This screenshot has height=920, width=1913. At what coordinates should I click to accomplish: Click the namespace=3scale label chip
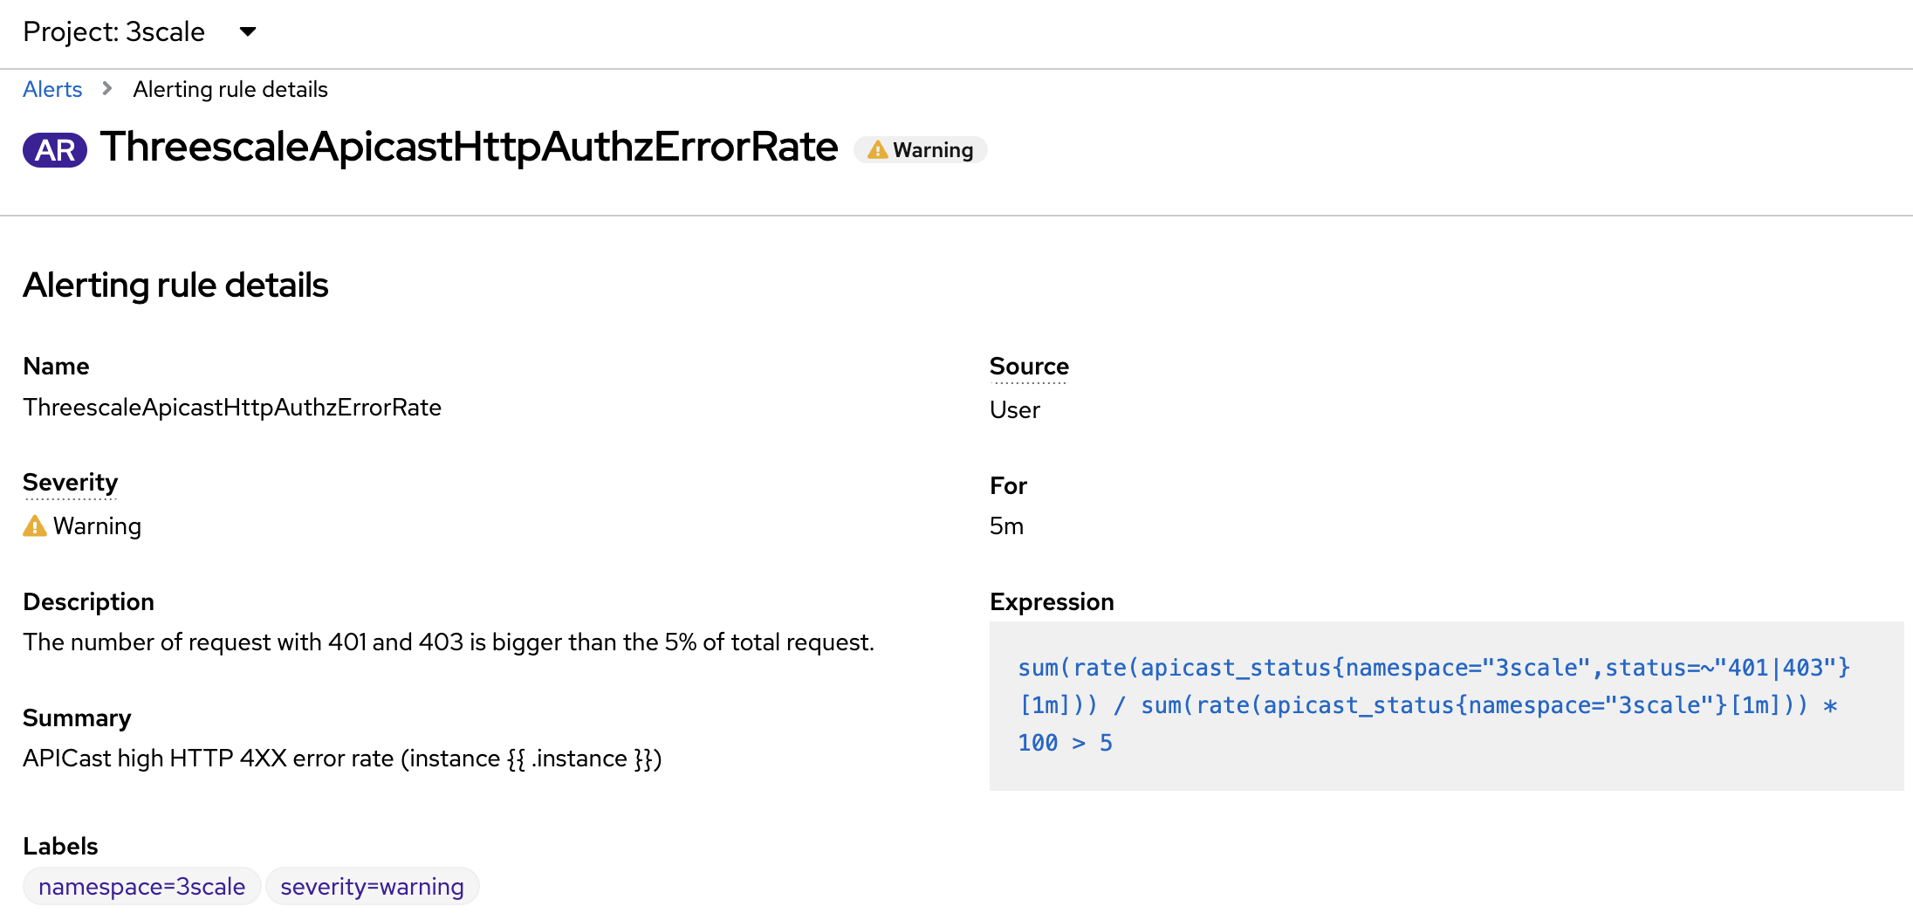[142, 887]
